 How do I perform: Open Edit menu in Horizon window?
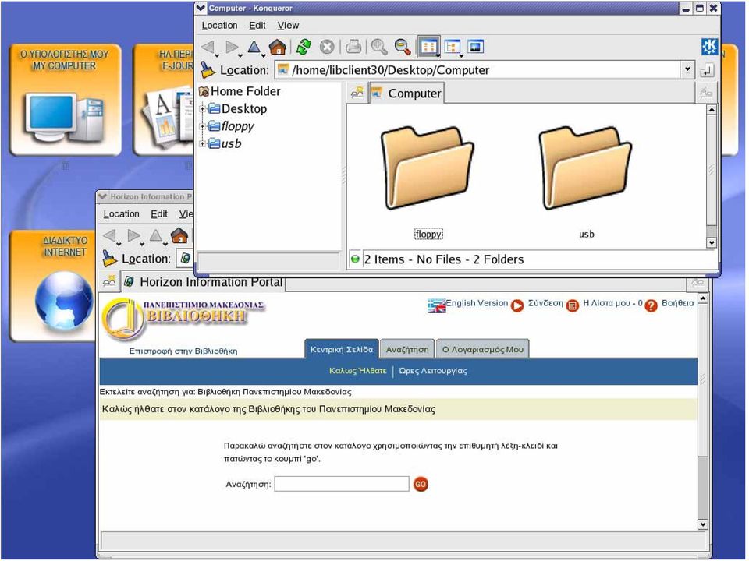159,213
